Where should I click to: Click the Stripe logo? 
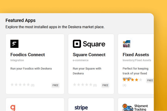tap(81, 108)
